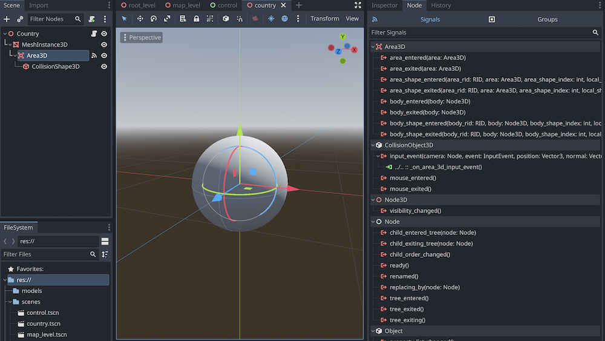Go back in FileSystem path history
Viewport: 605px width, 341px height.
[x=5, y=241]
